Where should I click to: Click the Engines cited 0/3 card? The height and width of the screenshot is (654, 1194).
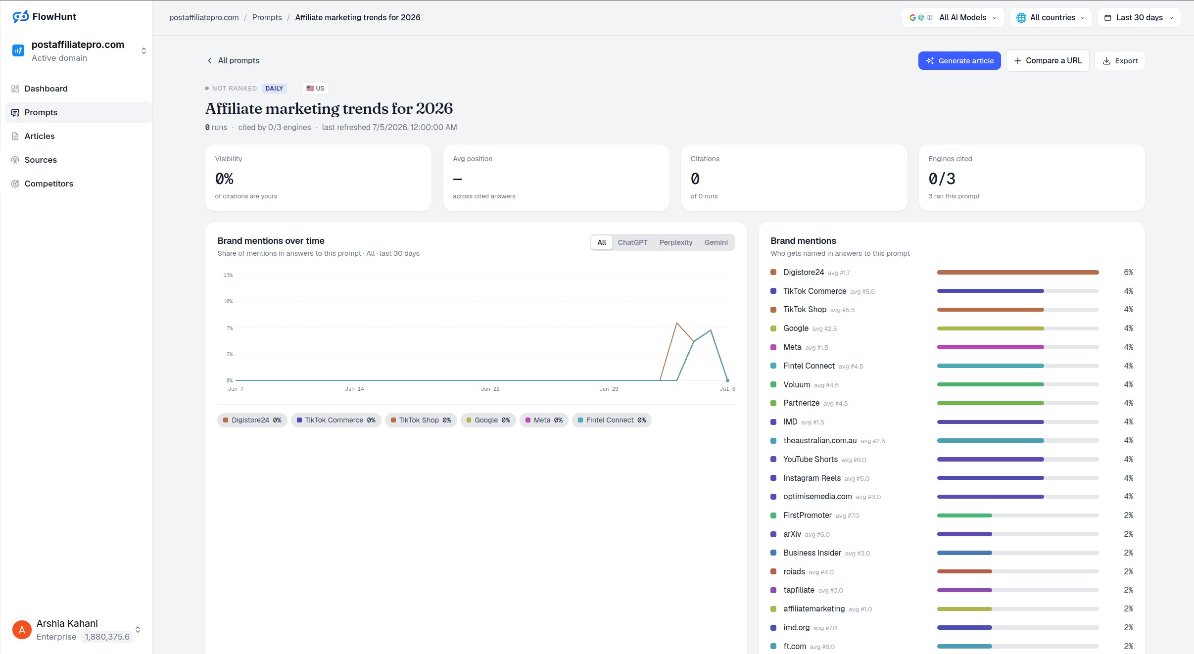[1032, 178]
